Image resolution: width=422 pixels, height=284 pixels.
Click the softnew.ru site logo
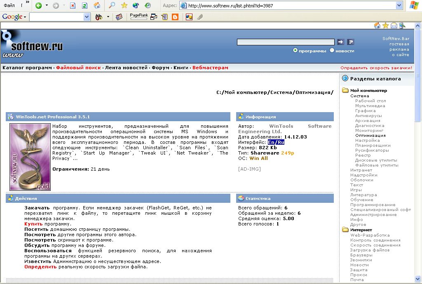pos(32,44)
